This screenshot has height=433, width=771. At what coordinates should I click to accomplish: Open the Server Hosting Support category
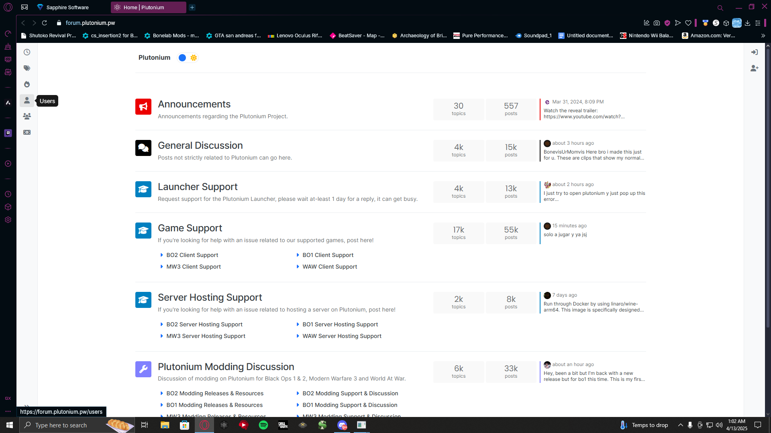click(x=210, y=297)
